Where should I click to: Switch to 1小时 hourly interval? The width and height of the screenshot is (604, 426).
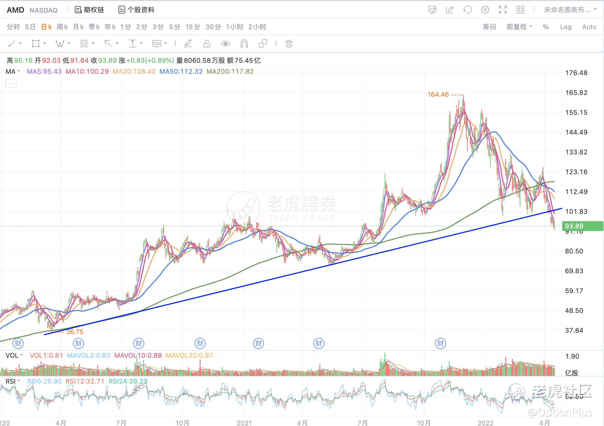(235, 27)
